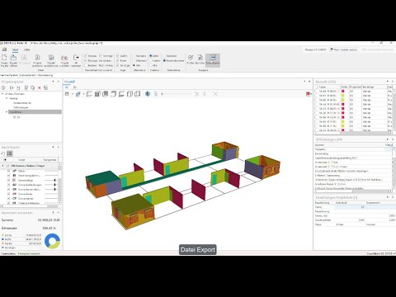Toggle the EG checkbox in the project tree
This screenshot has height=297, width=396.
[x=15, y=117]
